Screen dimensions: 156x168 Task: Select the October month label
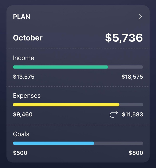(x=28, y=38)
